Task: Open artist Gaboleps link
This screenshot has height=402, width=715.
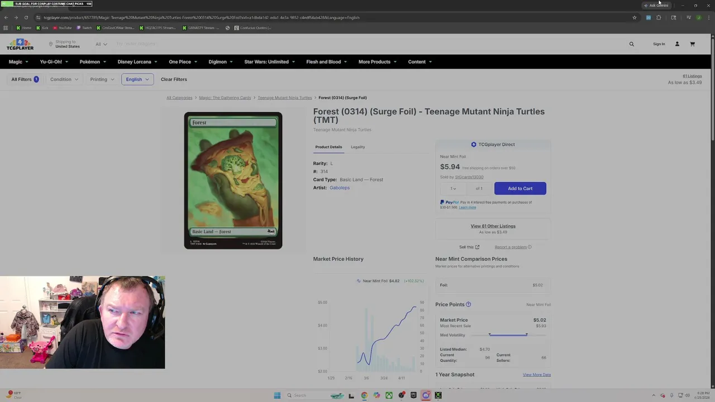Action: point(340,188)
